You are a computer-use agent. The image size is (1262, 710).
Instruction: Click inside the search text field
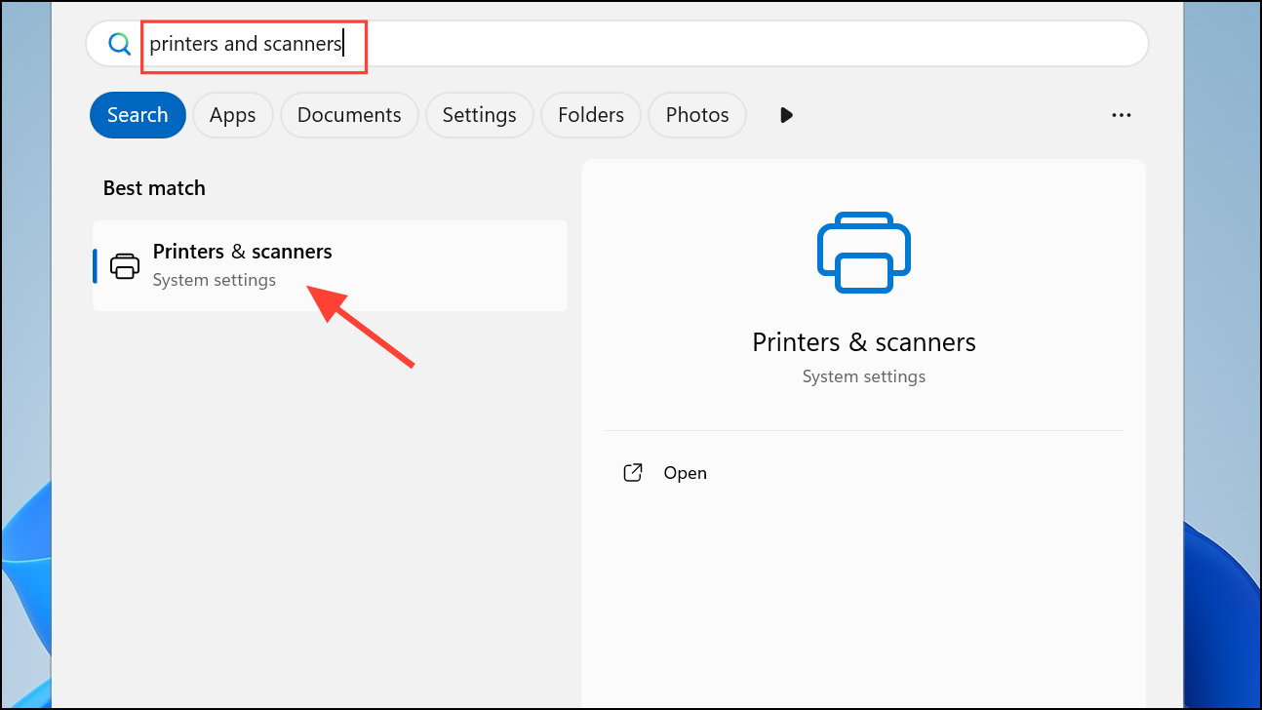683,44
